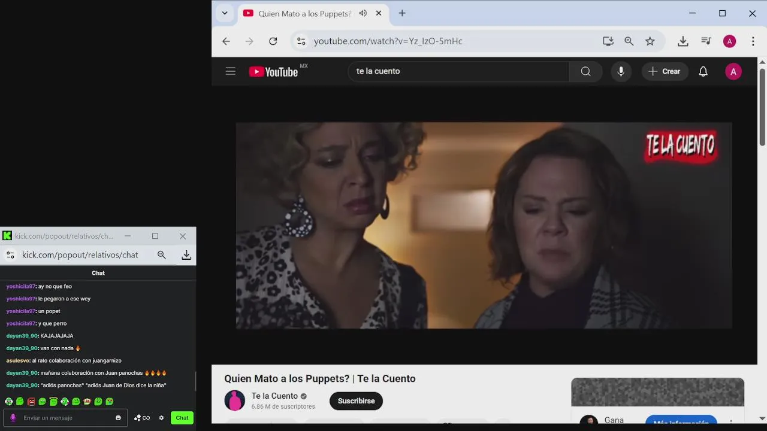
Task: Click 'al rato colaboración con juangarnizo' message
Action: tap(77, 360)
